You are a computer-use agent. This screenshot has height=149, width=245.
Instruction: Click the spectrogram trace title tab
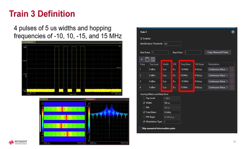click(x=44, y=99)
